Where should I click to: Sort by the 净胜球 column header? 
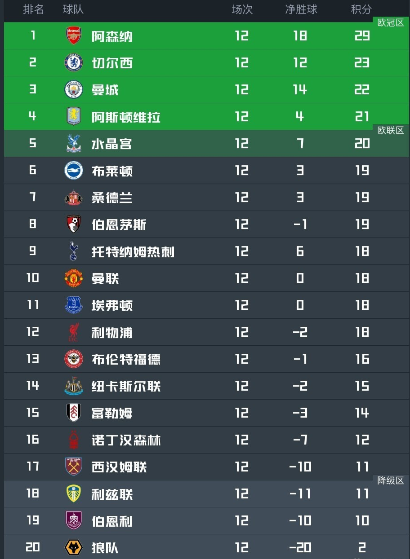pos(301,9)
